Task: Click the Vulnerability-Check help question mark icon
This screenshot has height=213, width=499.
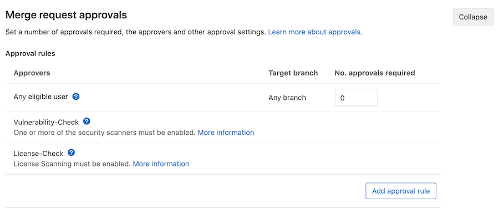Action: 86,121
